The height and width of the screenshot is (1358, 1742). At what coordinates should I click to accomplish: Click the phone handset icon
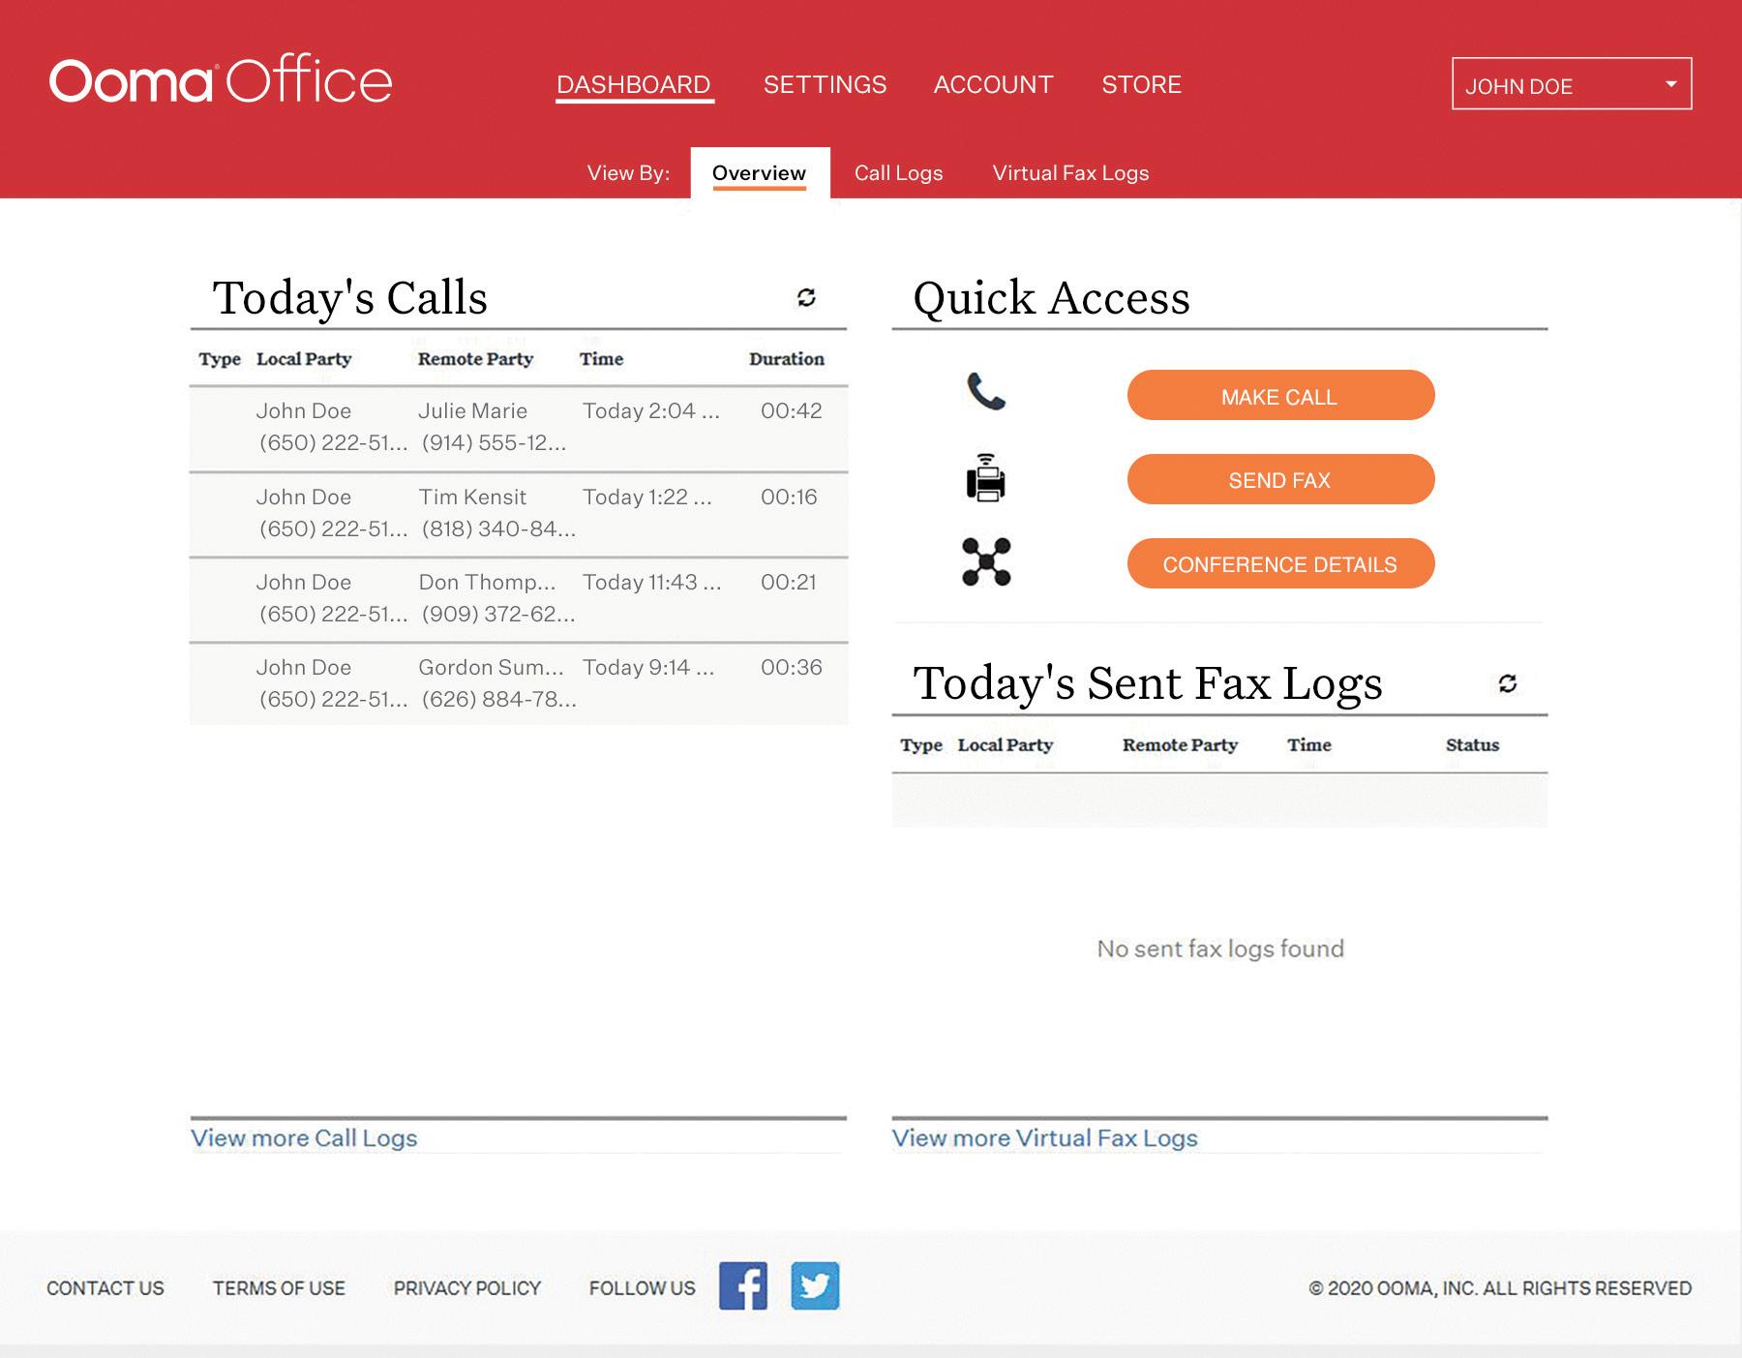(986, 392)
